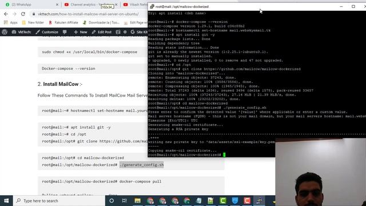366x206 pixels.
Task: Click Edit Post in admin bar
Action: coord(102,32)
